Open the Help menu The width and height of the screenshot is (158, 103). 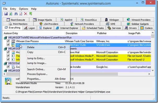pyautogui.click(x=34, y=9)
